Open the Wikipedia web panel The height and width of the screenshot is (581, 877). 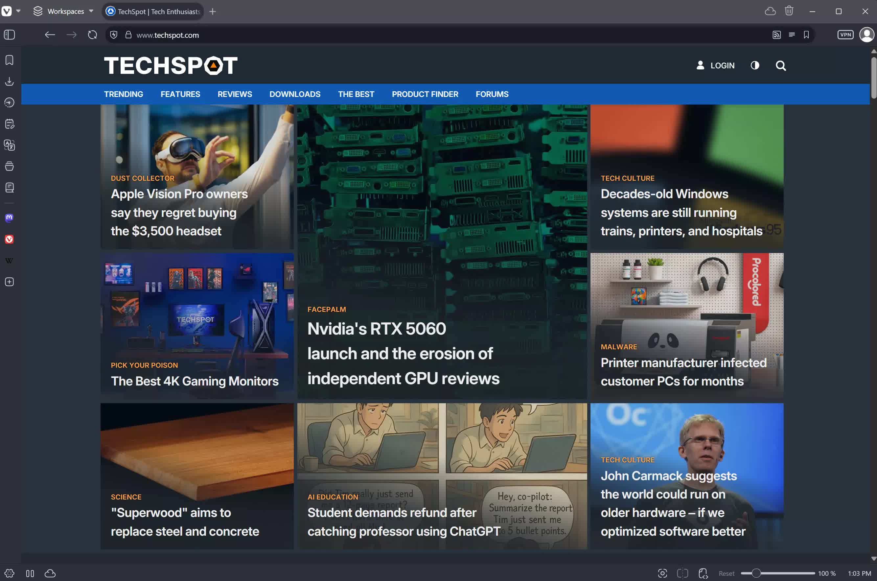click(9, 261)
